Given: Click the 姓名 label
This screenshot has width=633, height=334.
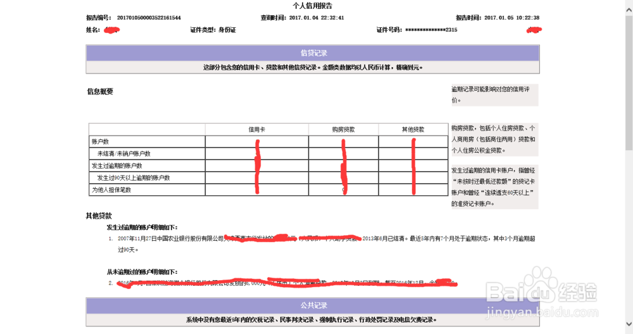Looking at the screenshot, I should (93, 30).
